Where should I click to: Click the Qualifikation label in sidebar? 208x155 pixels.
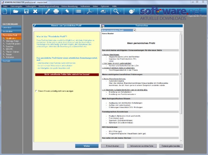11,38
